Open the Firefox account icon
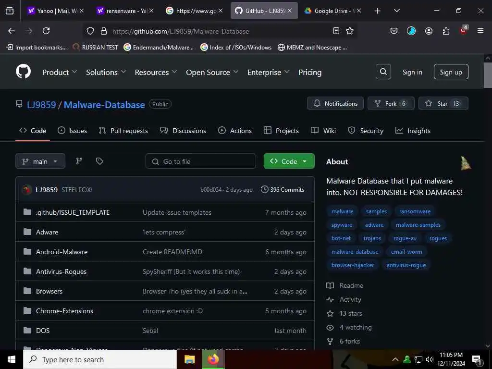Viewport: 492px width, 369px height. click(x=429, y=31)
